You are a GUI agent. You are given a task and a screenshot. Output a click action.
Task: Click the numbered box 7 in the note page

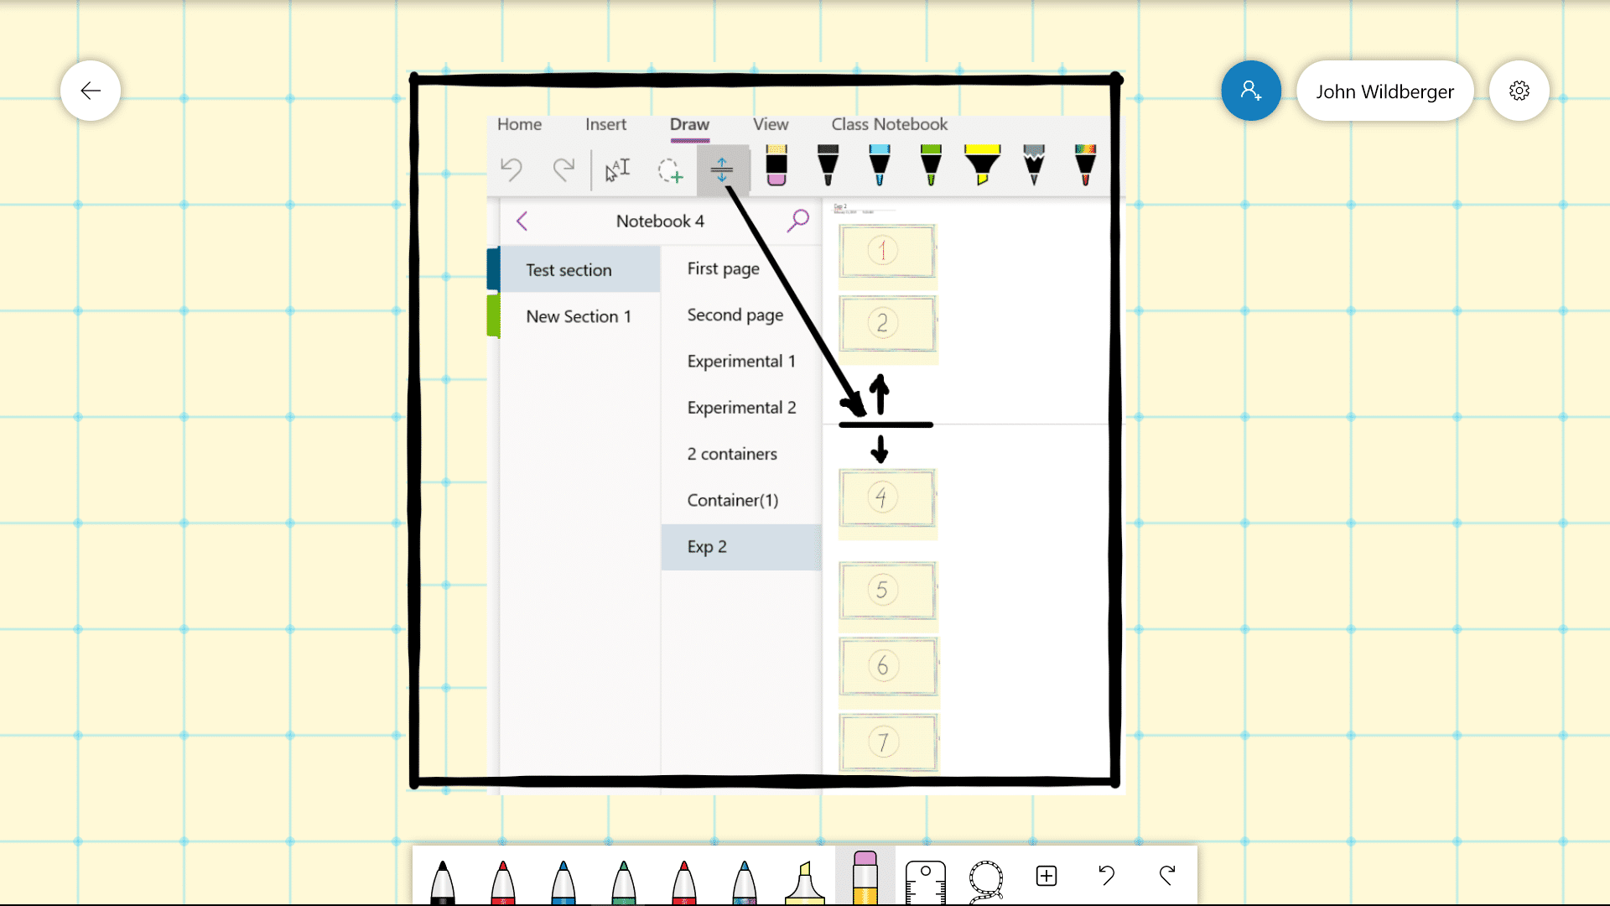(x=888, y=742)
